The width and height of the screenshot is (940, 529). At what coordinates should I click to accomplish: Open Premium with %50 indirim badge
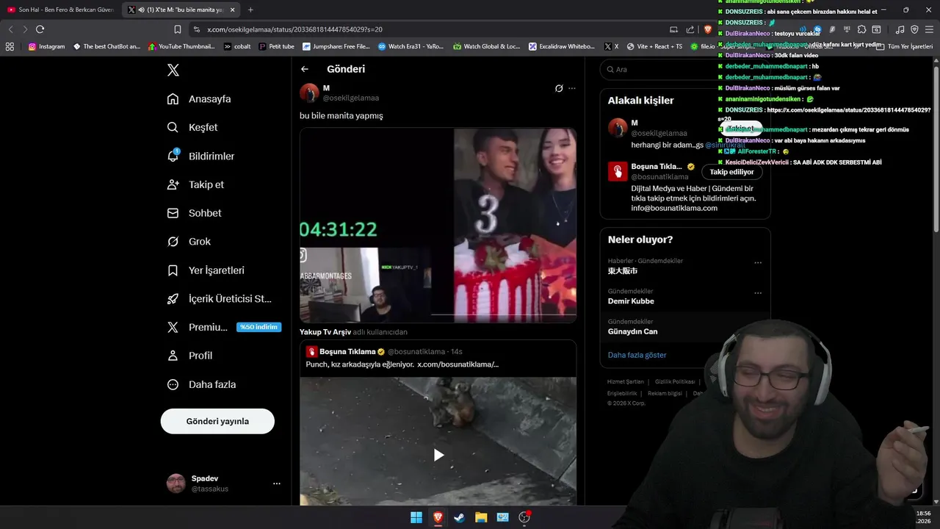tap(224, 327)
